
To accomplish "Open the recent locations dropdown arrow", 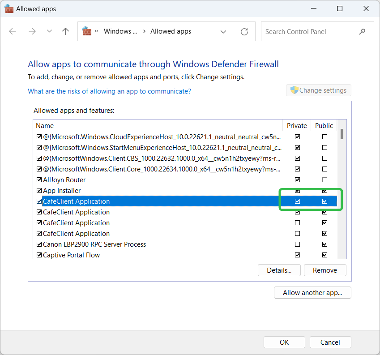I will click(49, 31).
